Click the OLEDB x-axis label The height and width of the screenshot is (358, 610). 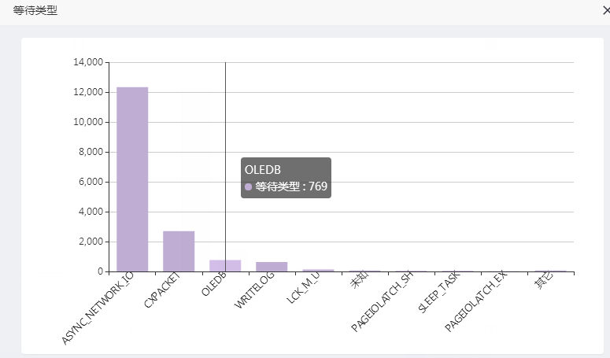[215, 285]
